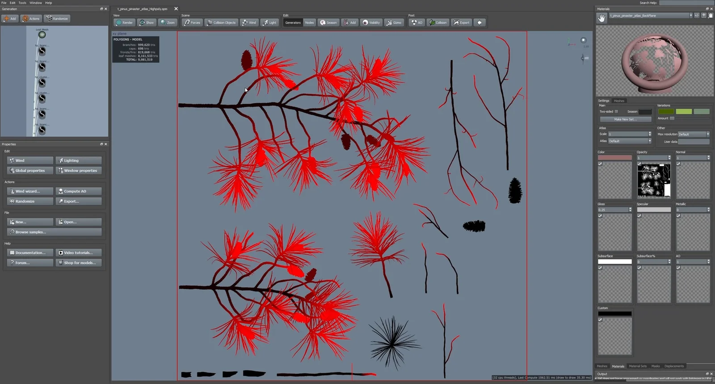Click Randomize dice in Generation panel
715x384 pixels.
click(x=57, y=19)
